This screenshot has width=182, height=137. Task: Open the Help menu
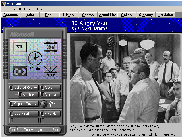point(39,9)
